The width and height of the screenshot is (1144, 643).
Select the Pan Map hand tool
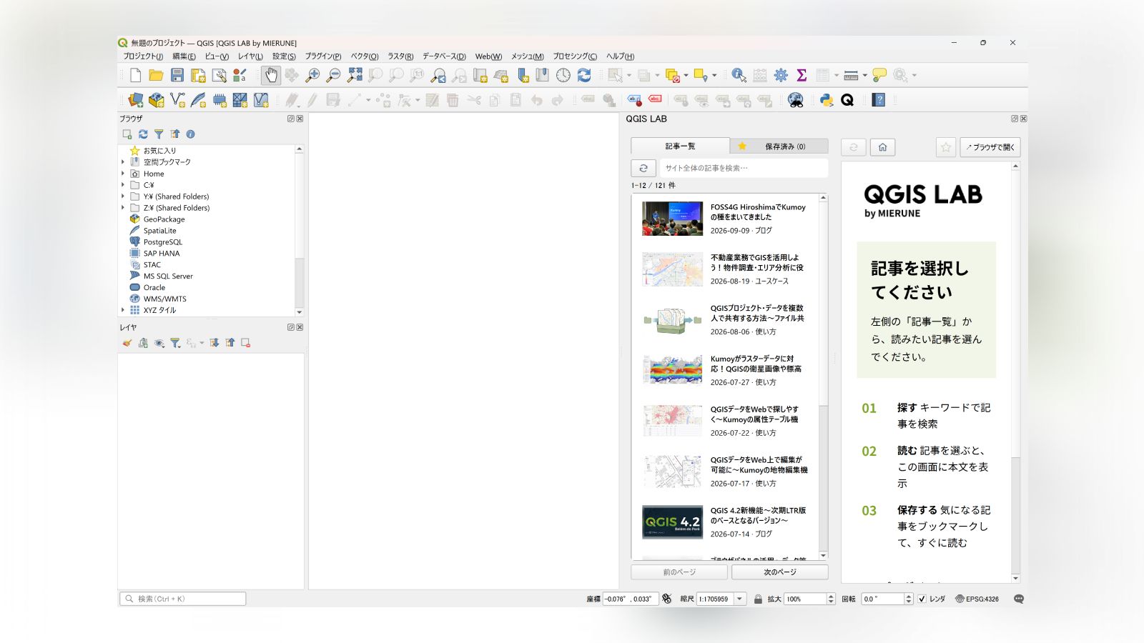(x=271, y=75)
